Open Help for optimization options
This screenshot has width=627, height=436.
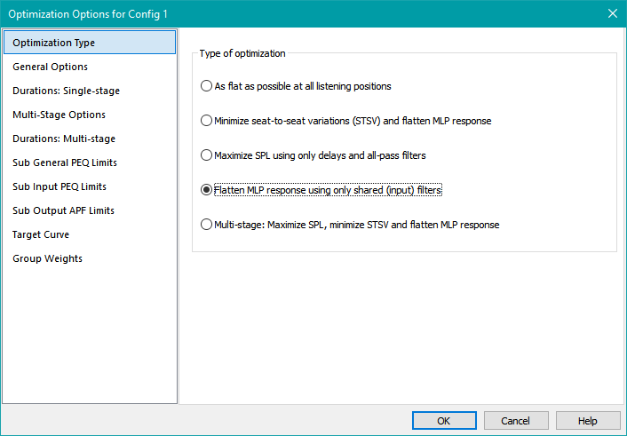coord(588,421)
